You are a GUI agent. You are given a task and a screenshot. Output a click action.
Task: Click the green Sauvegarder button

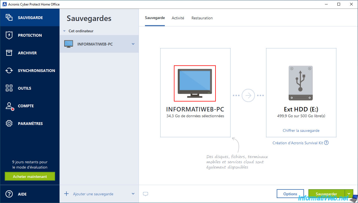click(x=327, y=194)
